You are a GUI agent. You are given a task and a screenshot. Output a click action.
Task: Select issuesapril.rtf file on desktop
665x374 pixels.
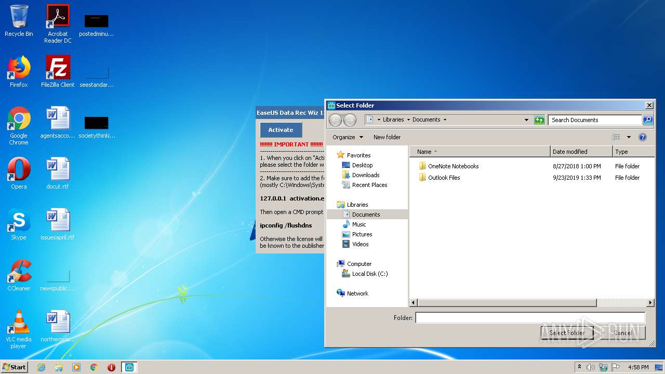(x=58, y=224)
